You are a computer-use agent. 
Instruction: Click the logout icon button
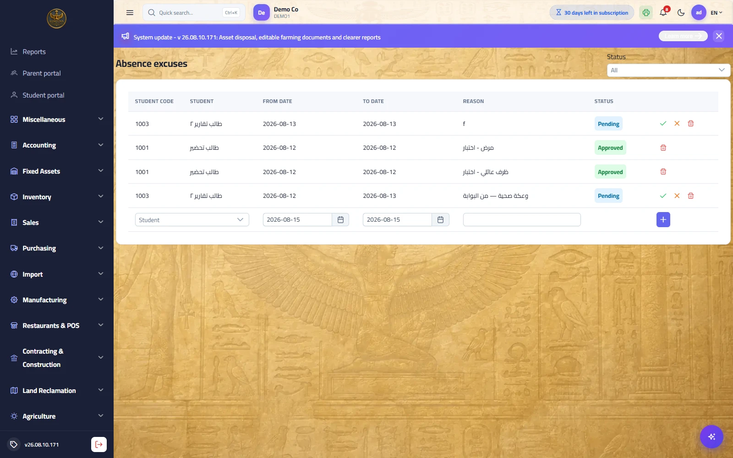[x=99, y=444]
